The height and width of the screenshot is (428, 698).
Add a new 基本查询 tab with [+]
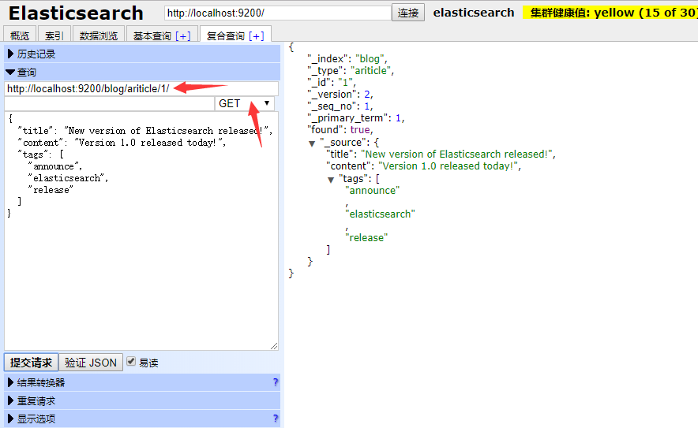point(183,36)
